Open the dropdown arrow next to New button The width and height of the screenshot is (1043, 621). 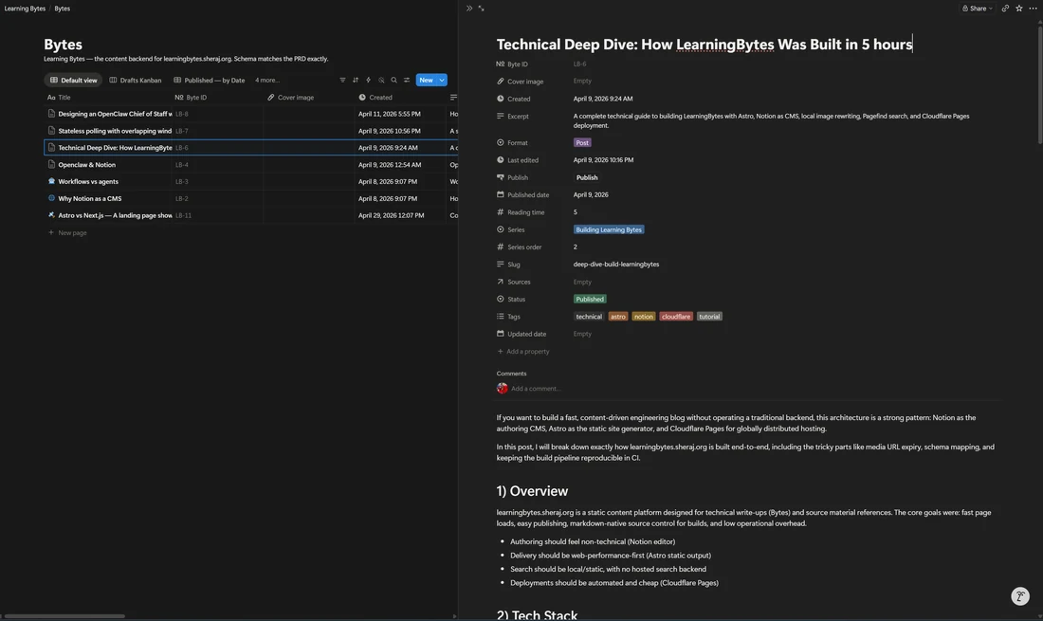442,80
